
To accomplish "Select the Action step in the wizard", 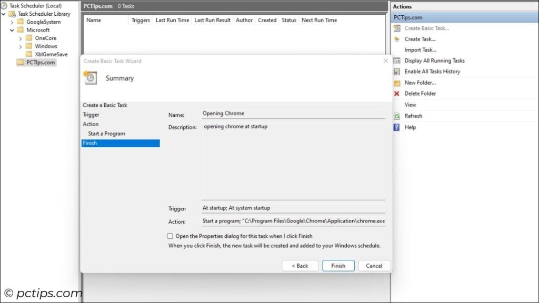I will pyautogui.click(x=90, y=124).
